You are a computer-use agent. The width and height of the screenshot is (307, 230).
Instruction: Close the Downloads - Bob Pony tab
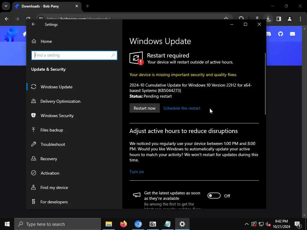tap(77, 6)
